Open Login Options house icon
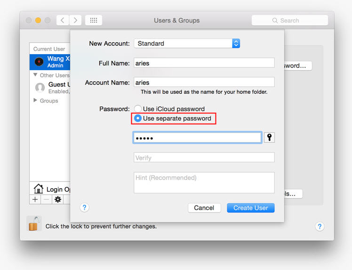Screen dimensions: 352x270 (x=39, y=189)
